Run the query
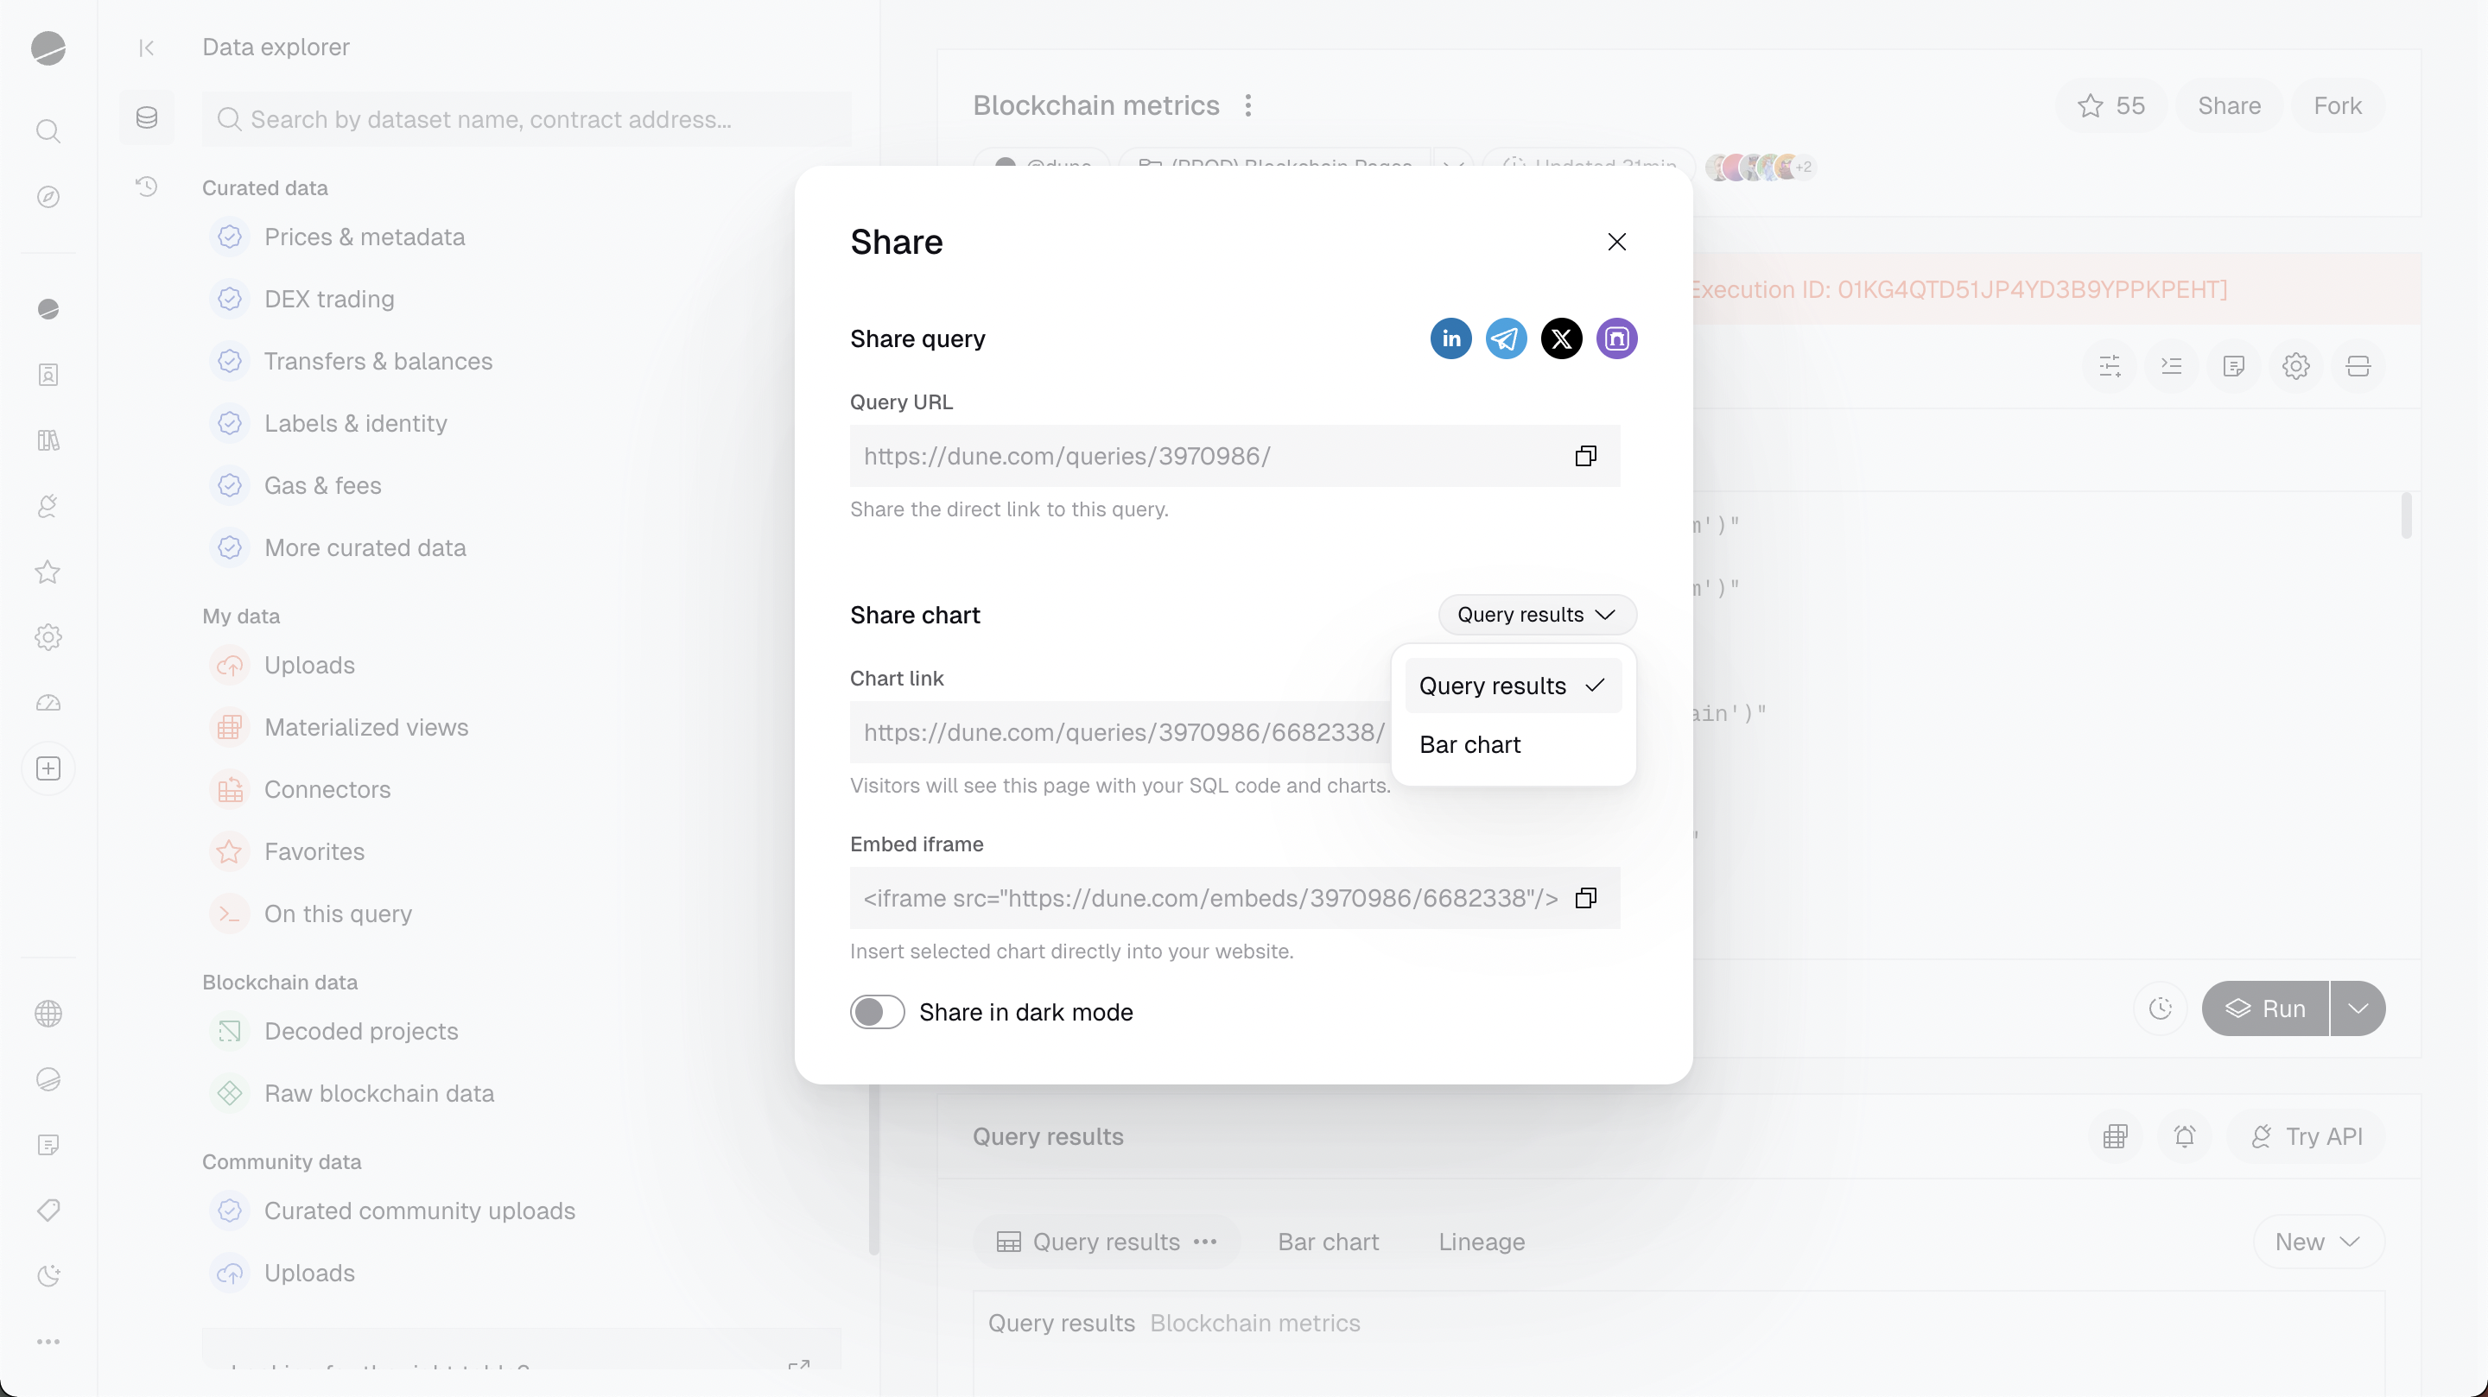This screenshot has width=2488, height=1397. (2265, 1008)
